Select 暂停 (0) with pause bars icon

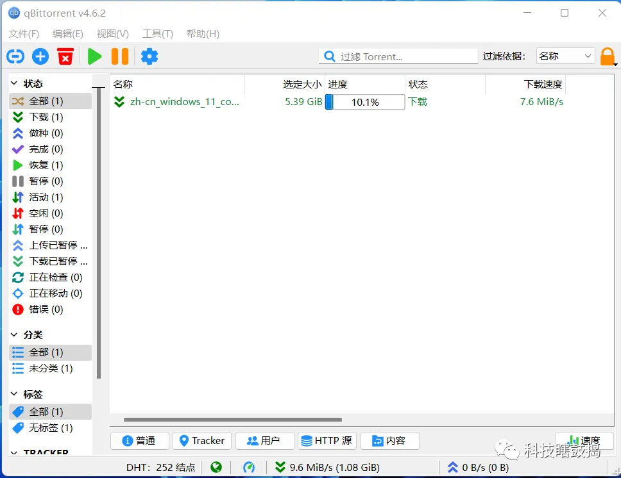click(x=50, y=181)
